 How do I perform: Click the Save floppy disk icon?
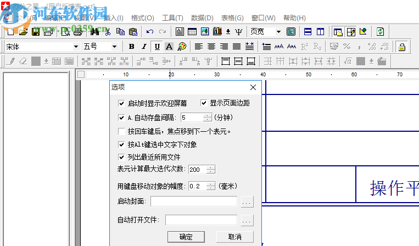[36, 32]
